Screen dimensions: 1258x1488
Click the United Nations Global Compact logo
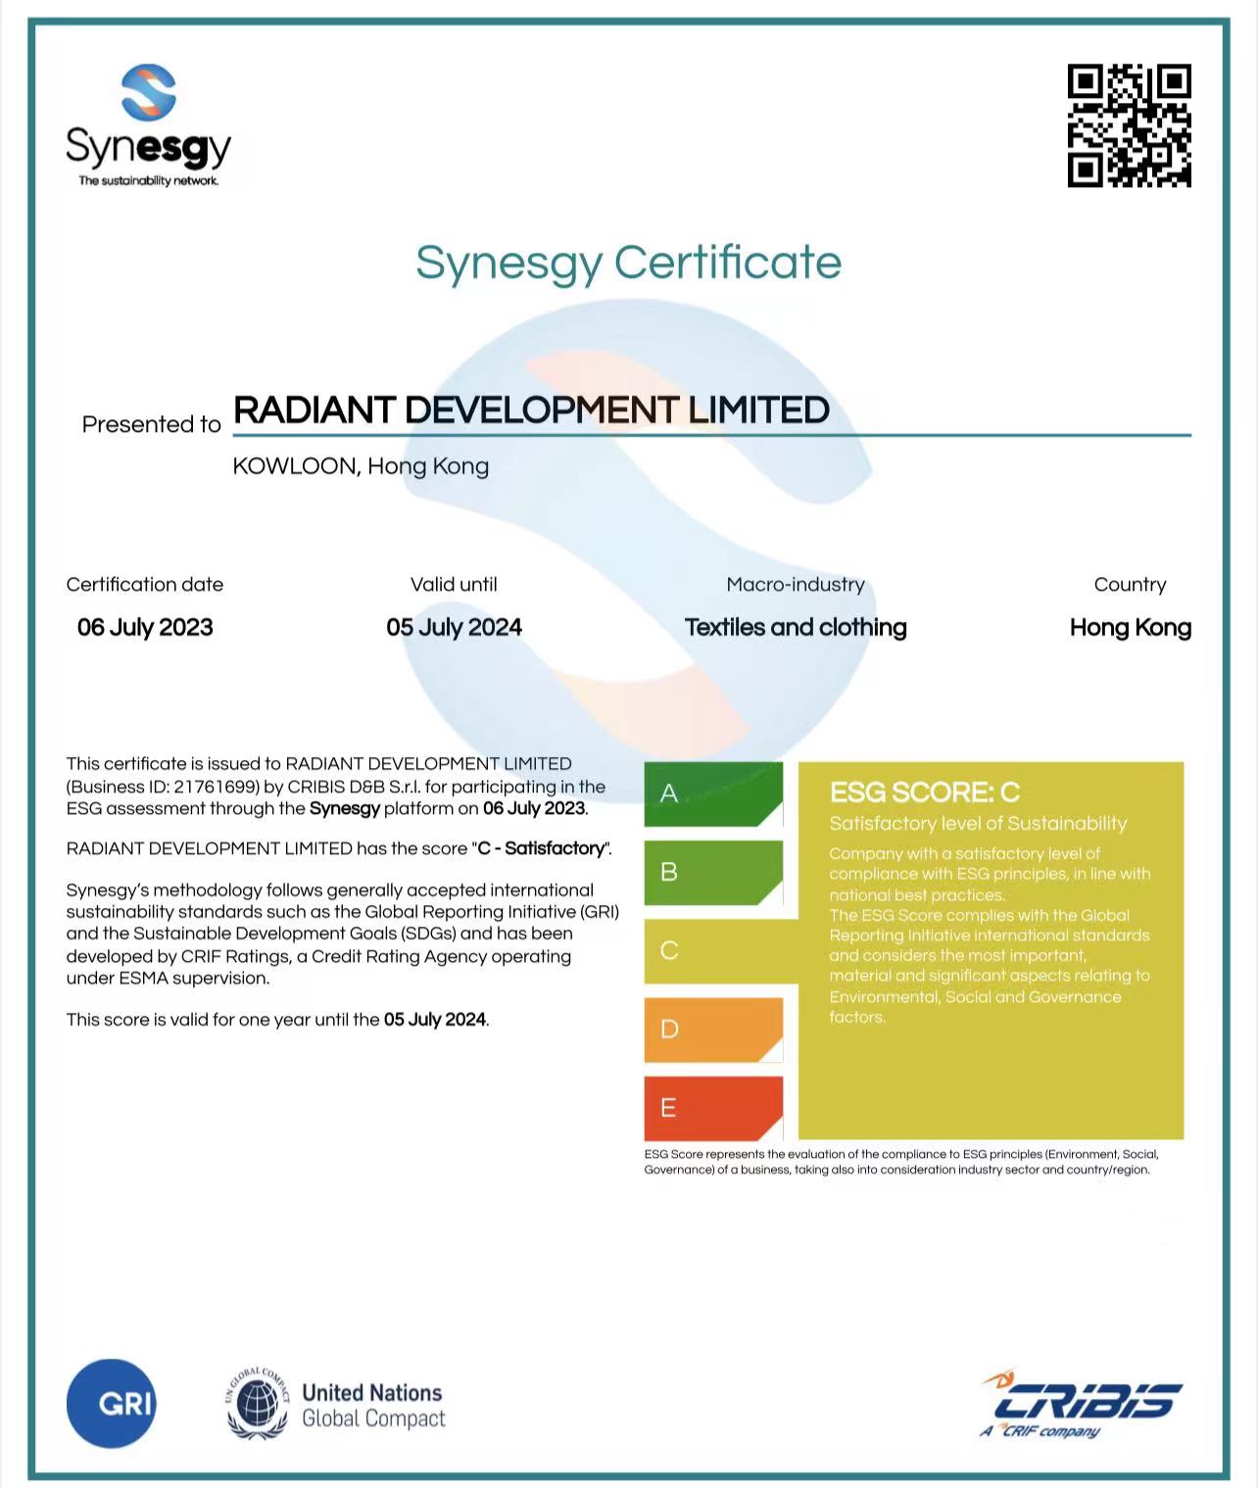tap(336, 1405)
